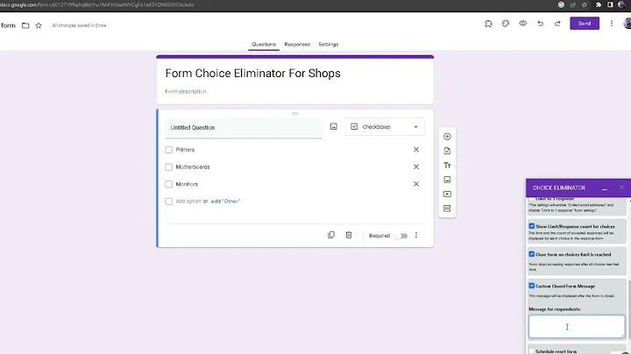Click the undo arrow icon

click(540, 24)
